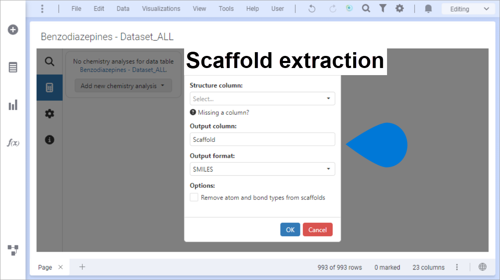Click the info icon in the left panel
The width and height of the screenshot is (500, 280).
coord(49,140)
